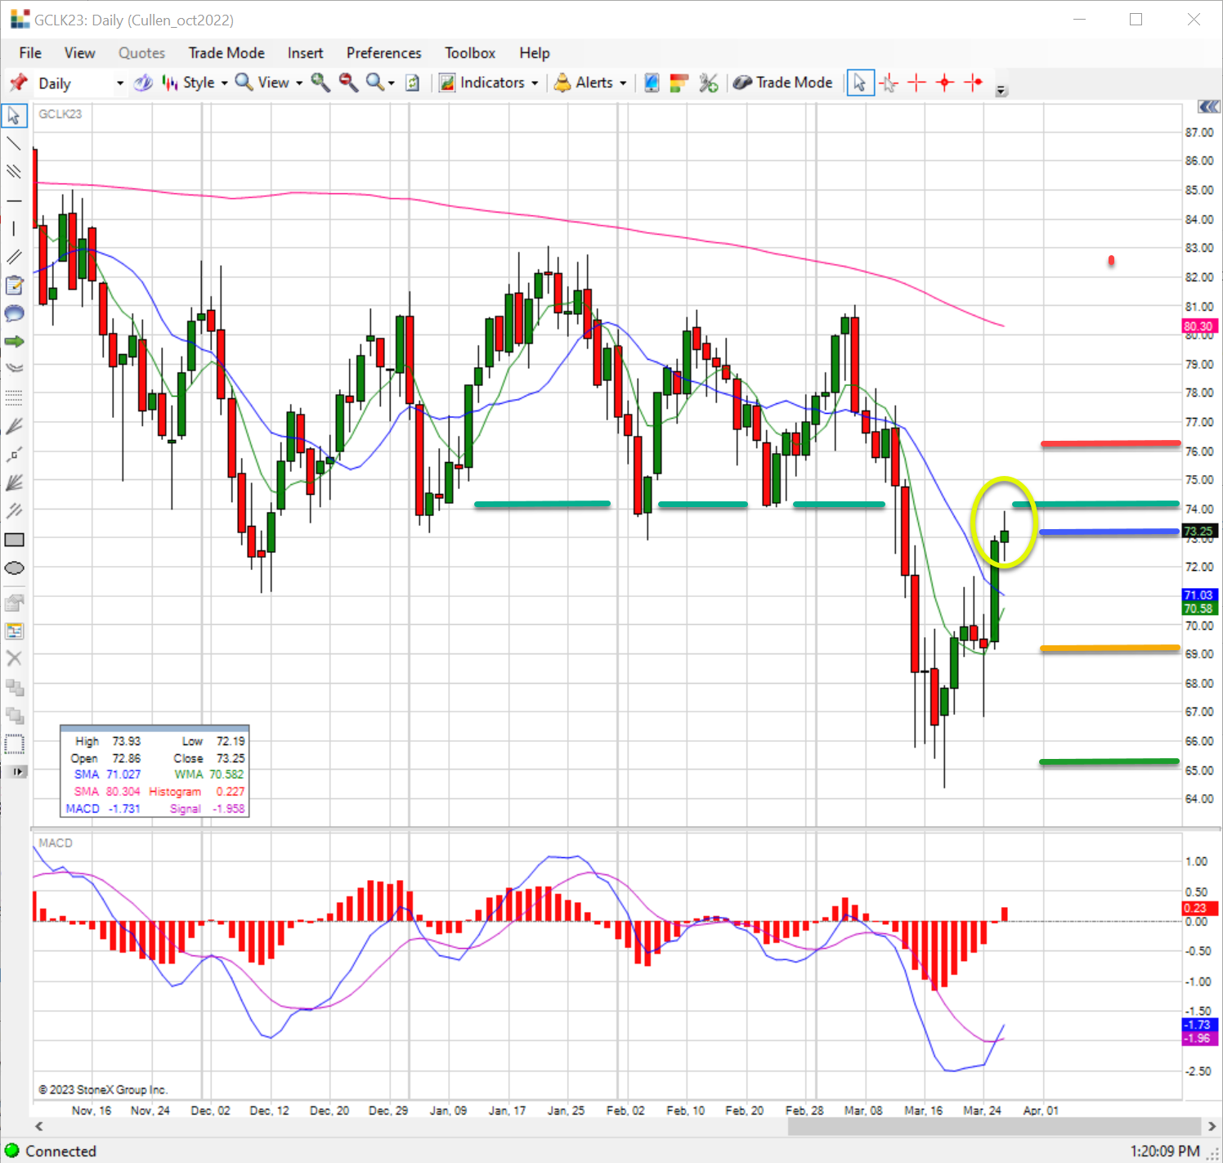Image resolution: width=1223 pixels, height=1163 pixels.
Task: Select the plain red crosshair cursor
Action: [916, 83]
